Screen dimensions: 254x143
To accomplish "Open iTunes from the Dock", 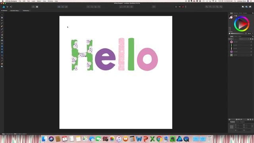I will [119, 139].
